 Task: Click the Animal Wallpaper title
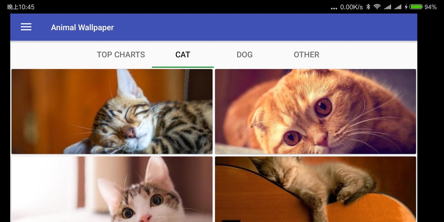tap(82, 27)
